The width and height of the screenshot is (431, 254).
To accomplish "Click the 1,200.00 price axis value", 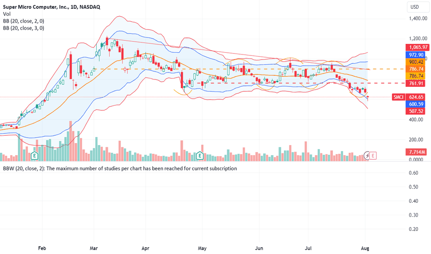I will click(x=418, y=38).
